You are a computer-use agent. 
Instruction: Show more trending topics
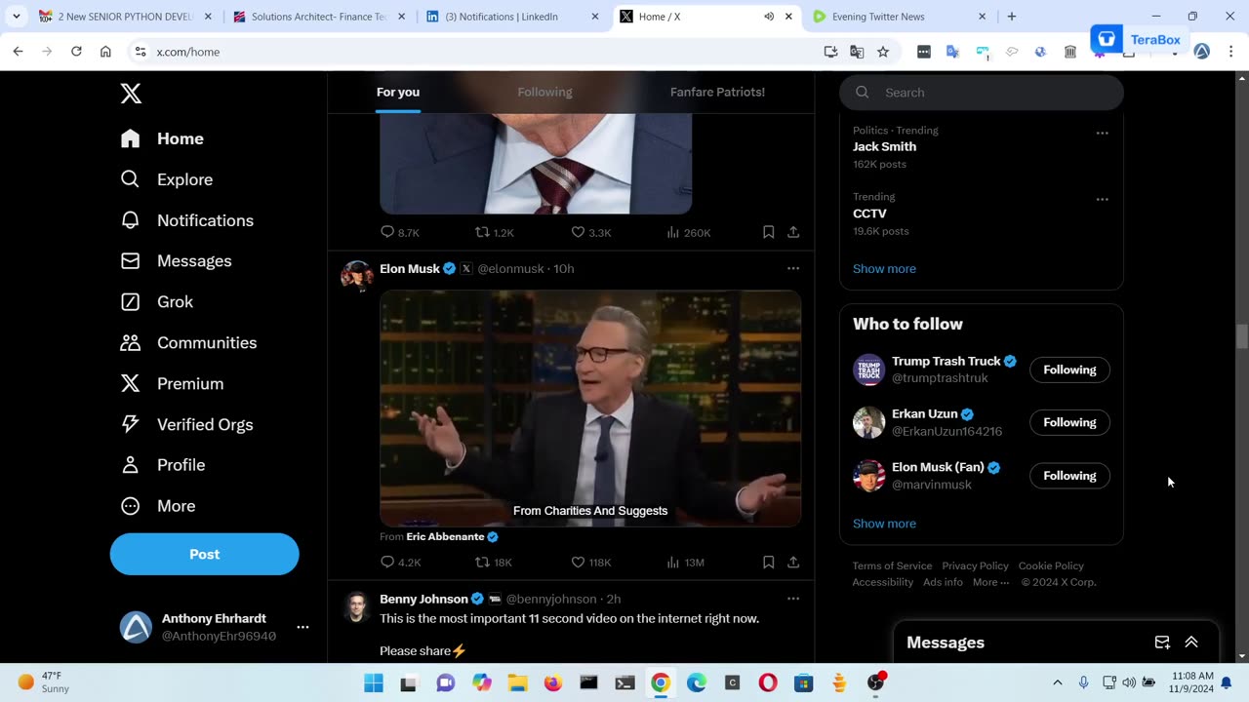[x=884, y=268]
